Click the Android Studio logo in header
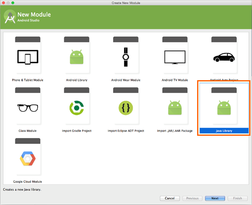252x205 pixels. coord(10,17)
